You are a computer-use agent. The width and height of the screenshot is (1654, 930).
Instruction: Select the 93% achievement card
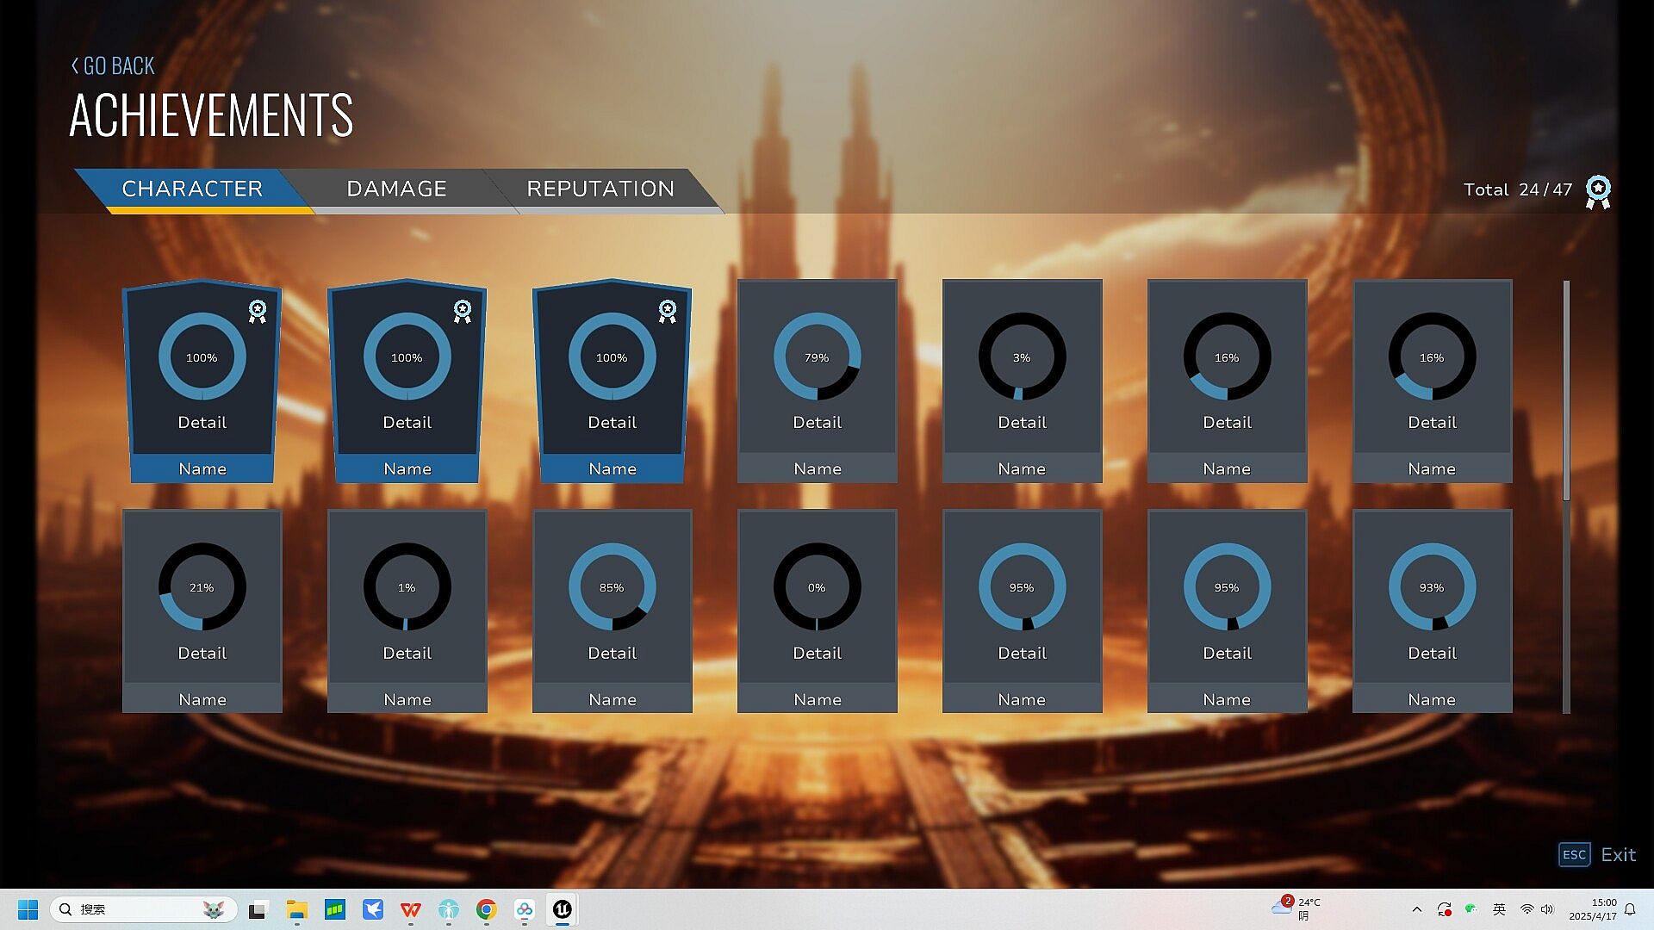tap(1432, 611)
